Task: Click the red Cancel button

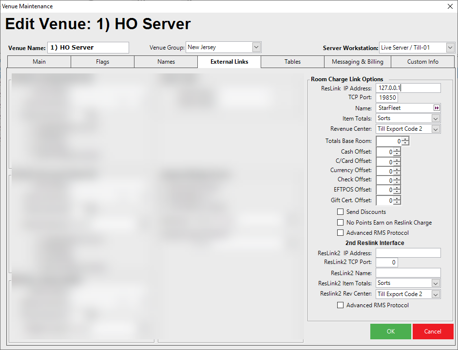Action: click(x=433, y=332)
